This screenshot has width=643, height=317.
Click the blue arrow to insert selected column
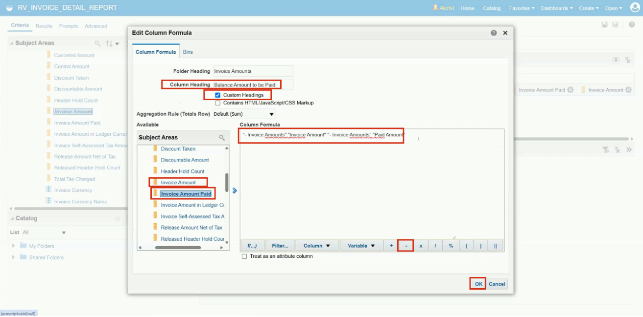click(234, 190)
